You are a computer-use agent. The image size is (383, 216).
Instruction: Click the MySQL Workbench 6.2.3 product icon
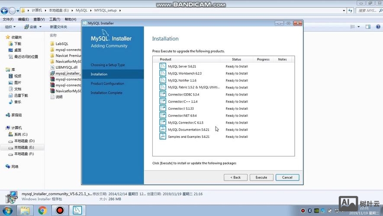(x=162, y=73)
